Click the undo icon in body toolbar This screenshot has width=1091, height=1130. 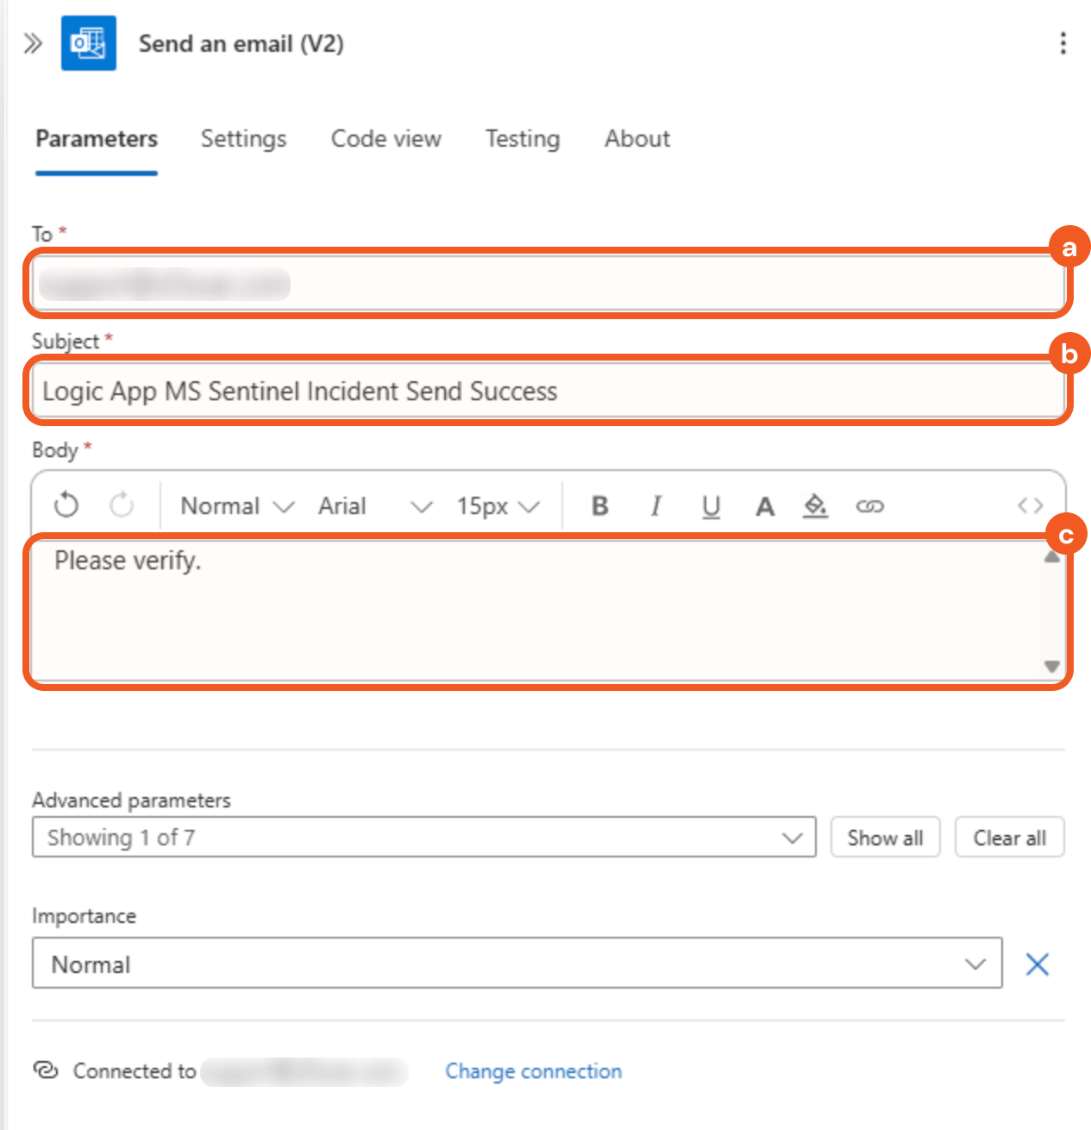[66, 505]
